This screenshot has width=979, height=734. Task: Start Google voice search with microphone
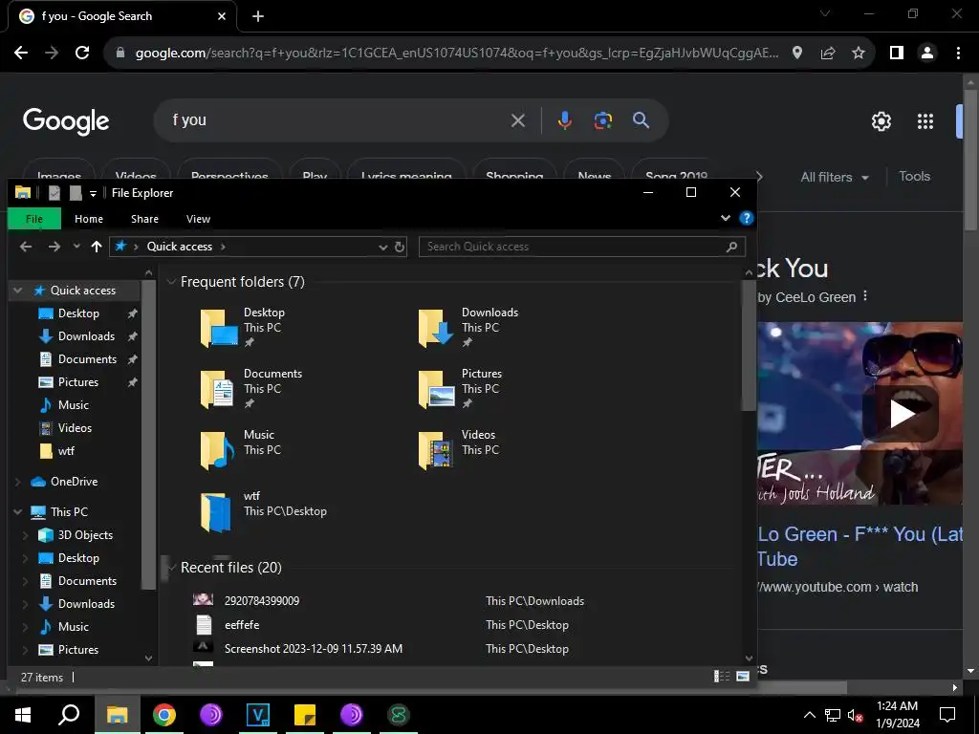(564, 120)
